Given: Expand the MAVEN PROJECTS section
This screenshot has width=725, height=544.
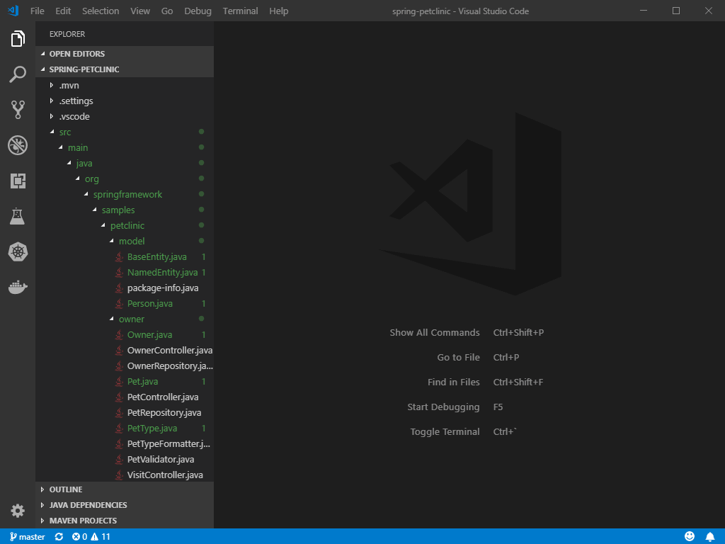Looking at the screenshot, I should coord(85,521).
